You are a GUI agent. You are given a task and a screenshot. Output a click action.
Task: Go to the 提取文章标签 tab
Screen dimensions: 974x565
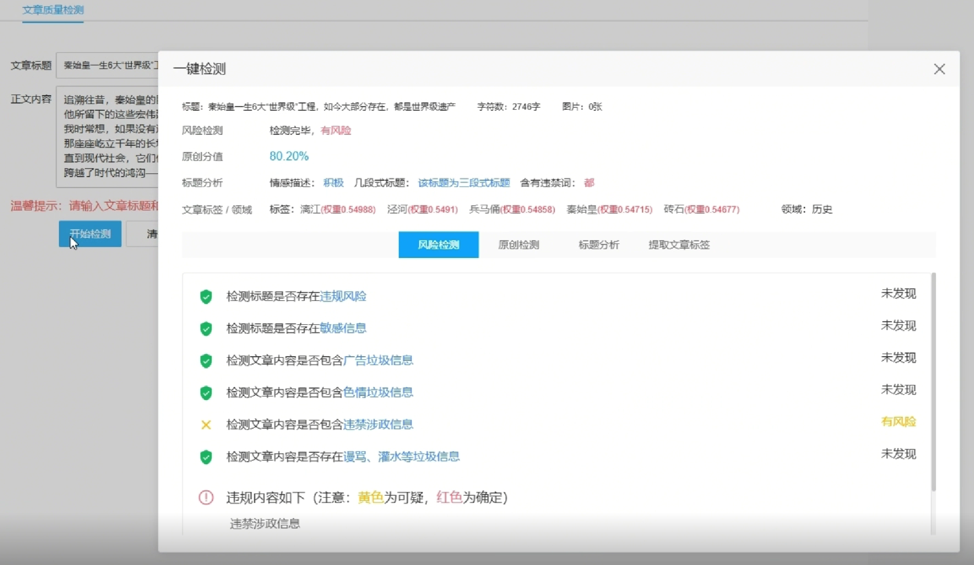[679, 245]
